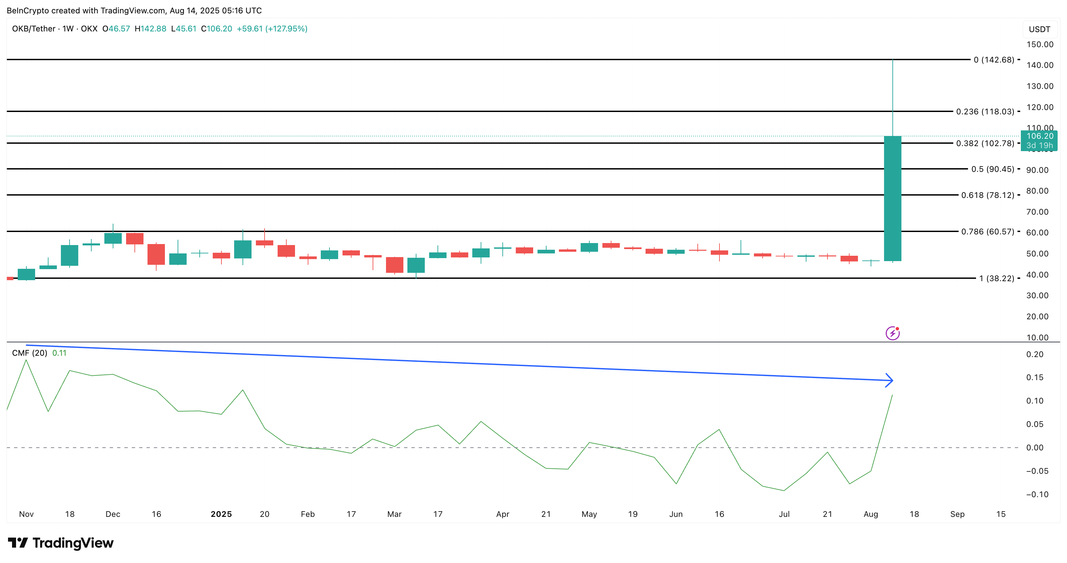The width and height of the screenshot is (1067, 563).
Task: Select the 0.236 (118.03) Fibonacci level
Action: (985, 112)
